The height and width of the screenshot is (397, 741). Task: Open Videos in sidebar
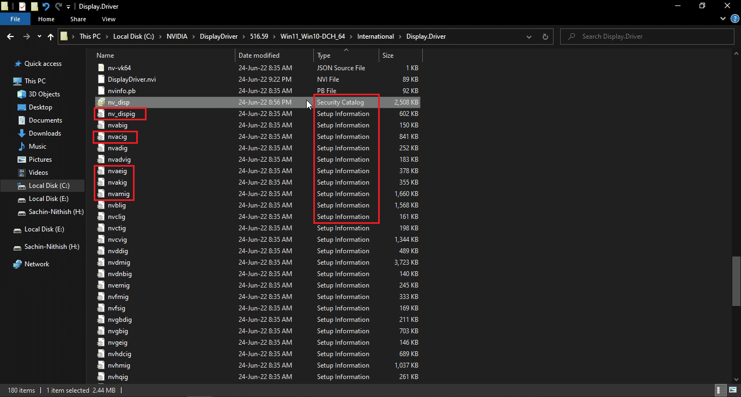coord(38,173)
